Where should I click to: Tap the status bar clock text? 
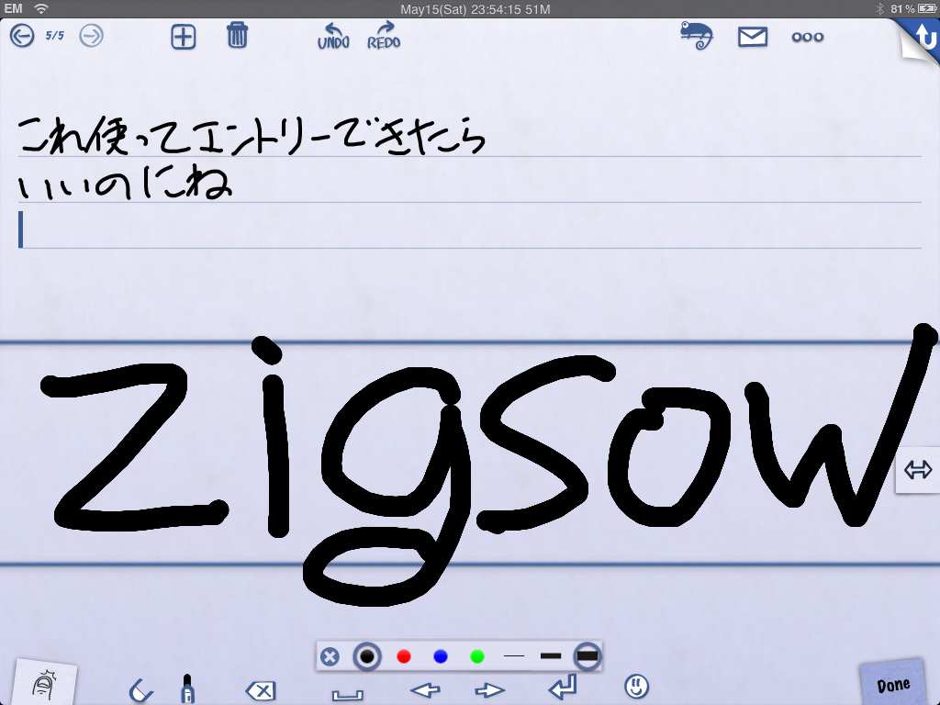pyautogui.click(x=476, y=9)
